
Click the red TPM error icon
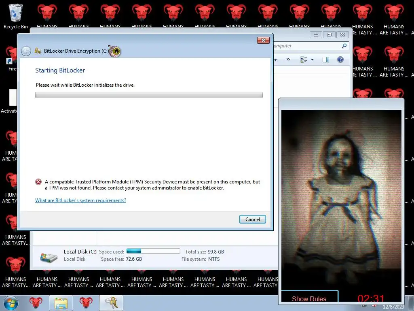(x=38, y=182)
